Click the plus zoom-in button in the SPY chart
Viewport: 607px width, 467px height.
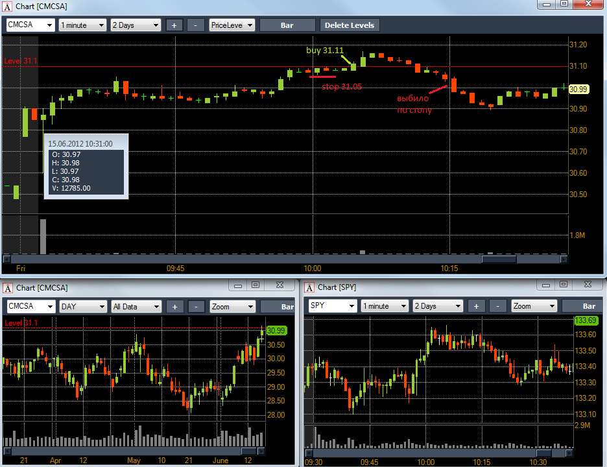coord(476,306)
